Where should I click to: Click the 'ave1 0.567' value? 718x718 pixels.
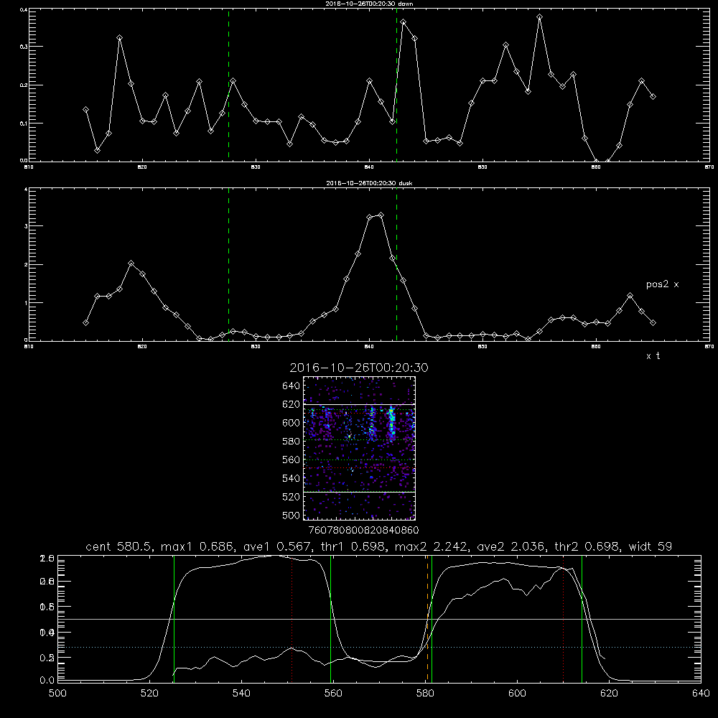pyautogui.click(x=279, y=546)
